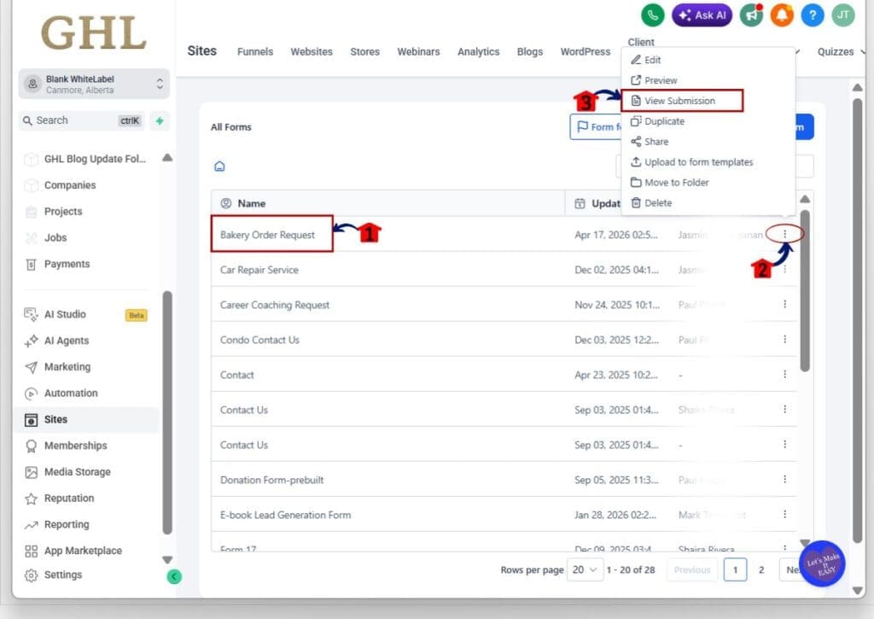874x619 pixels.
Task: Open actions menu for E-book Lead Generation Form
Action: pyautogui.click(x=785, y=514)
